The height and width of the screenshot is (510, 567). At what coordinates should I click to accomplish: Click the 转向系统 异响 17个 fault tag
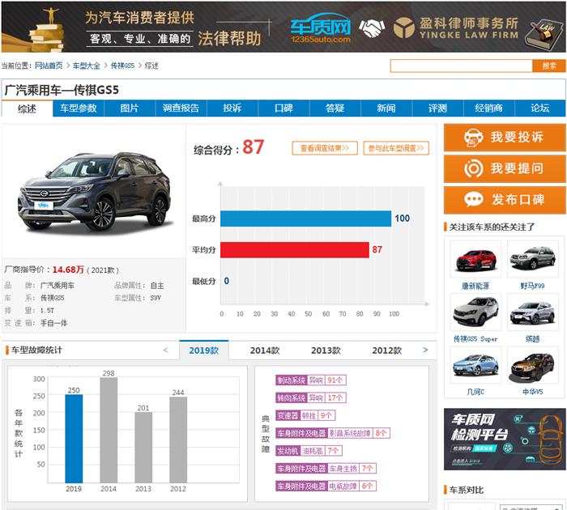tap(311, 398)
